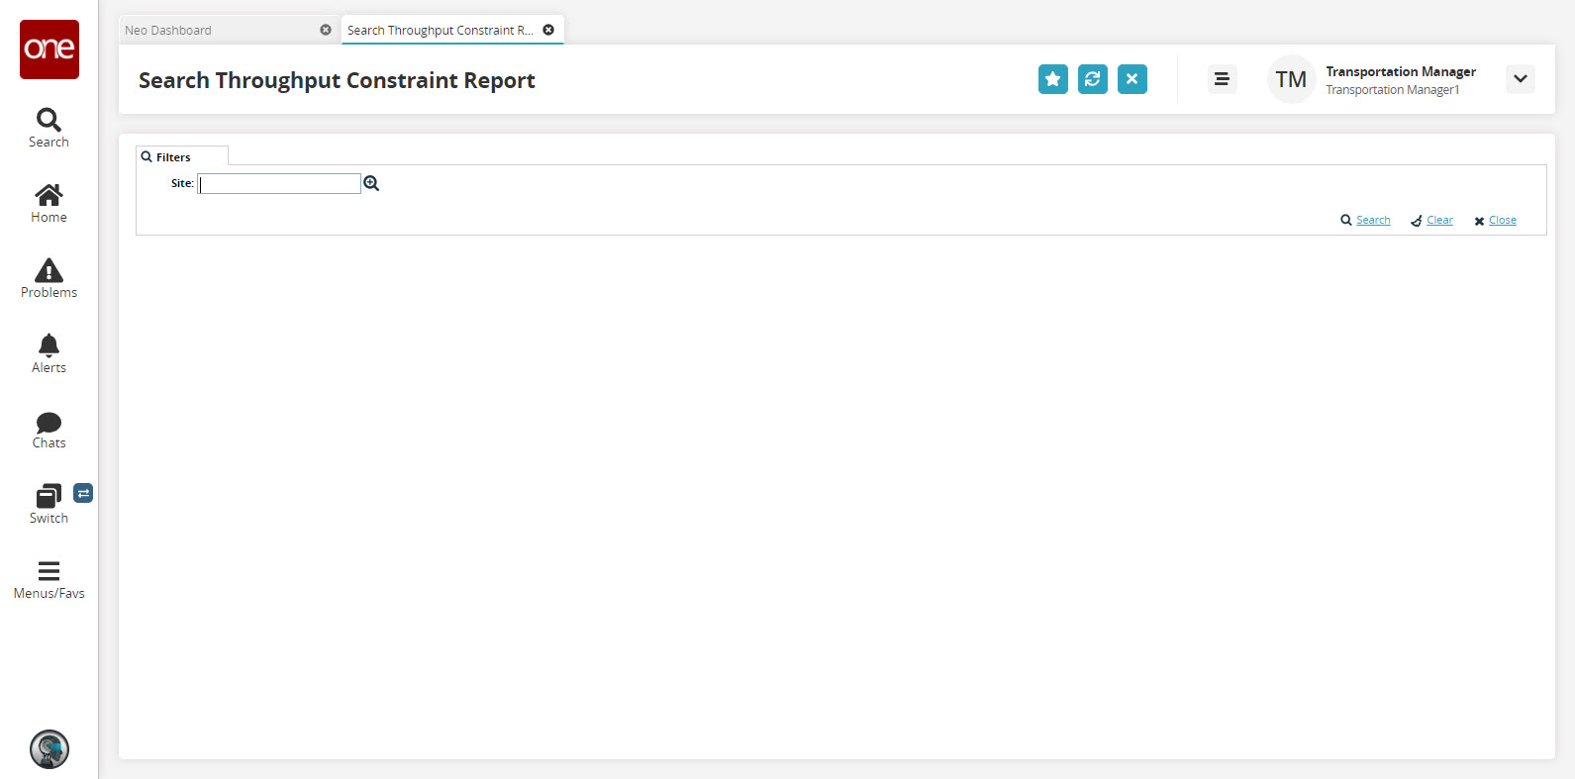Click the ONE logo in the sidebar
Screen dimensions: 1575x779
pos(49,49)
